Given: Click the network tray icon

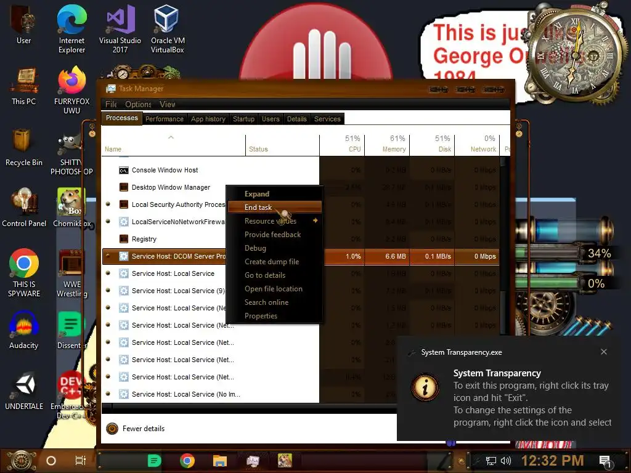Looking at the screenshot, I should (x=491, y=461).
